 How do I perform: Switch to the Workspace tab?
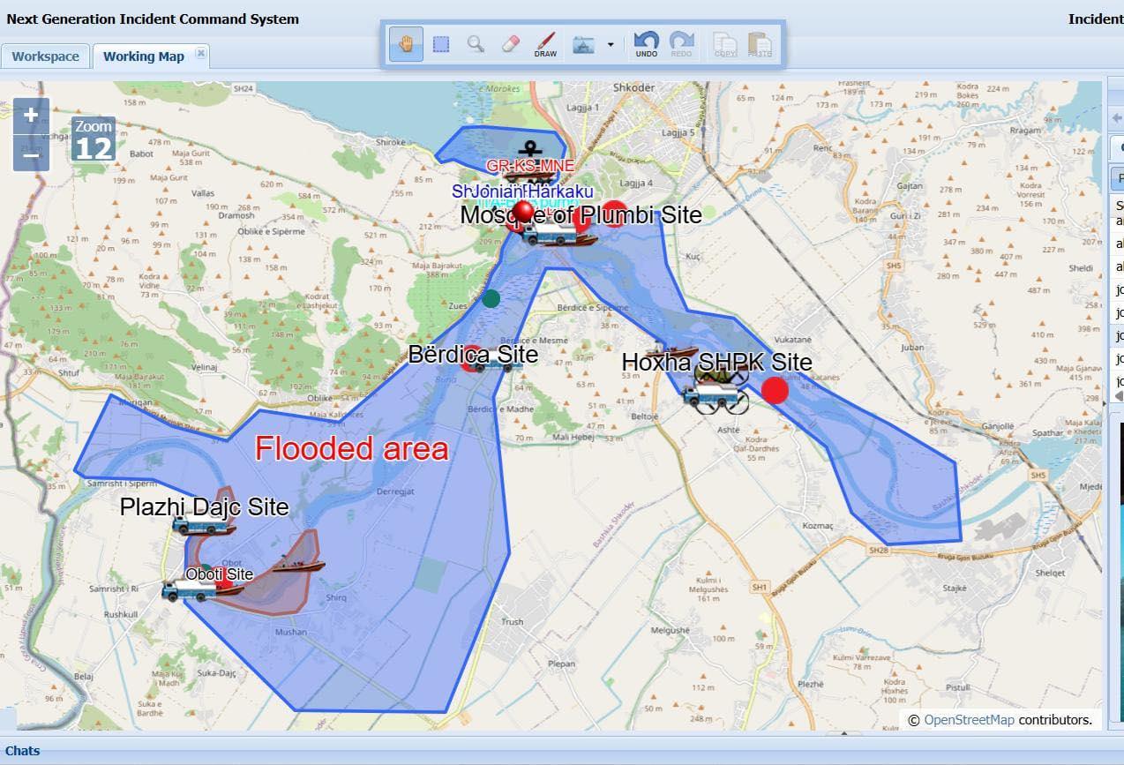[45, 56]
